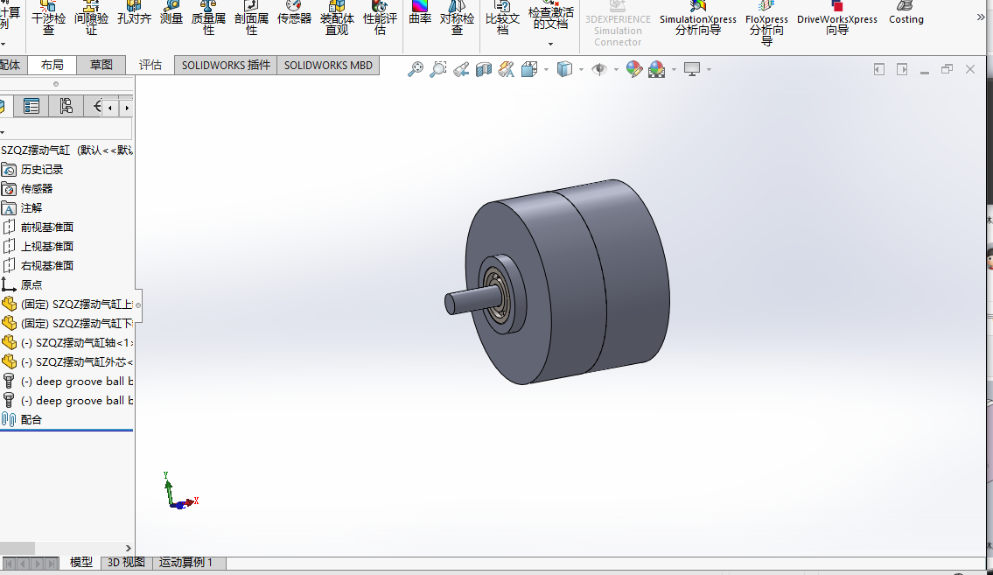Launch FloXpress analysis wizard
The image size is (993, 575).
766,23
